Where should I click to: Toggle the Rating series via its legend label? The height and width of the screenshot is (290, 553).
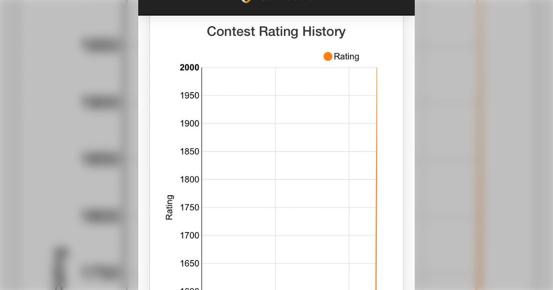tap(346, 57)
